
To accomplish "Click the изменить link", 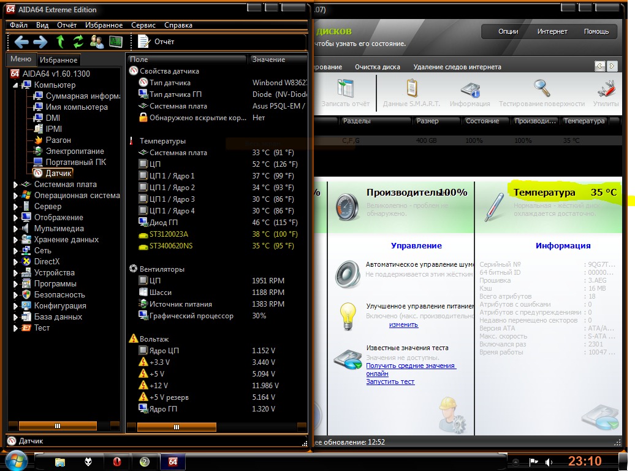I will point(404,324).
